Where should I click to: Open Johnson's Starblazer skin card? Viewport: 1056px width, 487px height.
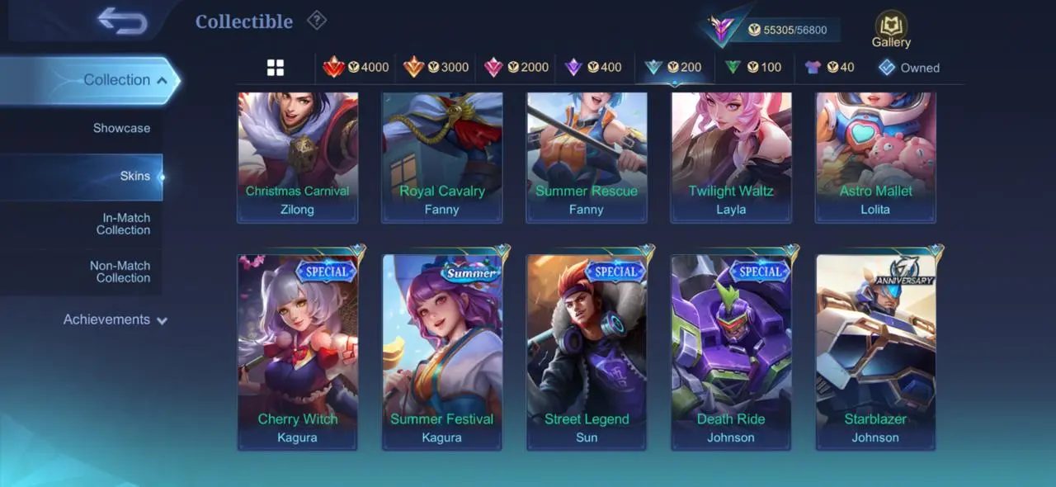[x=875, y=352]
